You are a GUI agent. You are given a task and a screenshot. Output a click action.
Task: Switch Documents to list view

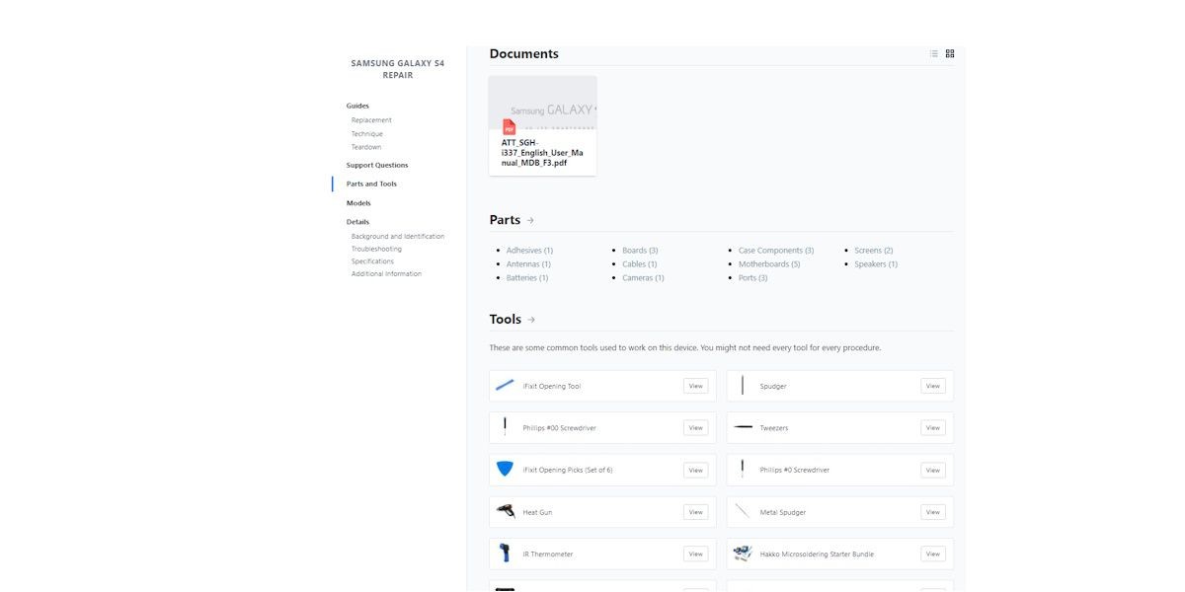tap(934, 54)
